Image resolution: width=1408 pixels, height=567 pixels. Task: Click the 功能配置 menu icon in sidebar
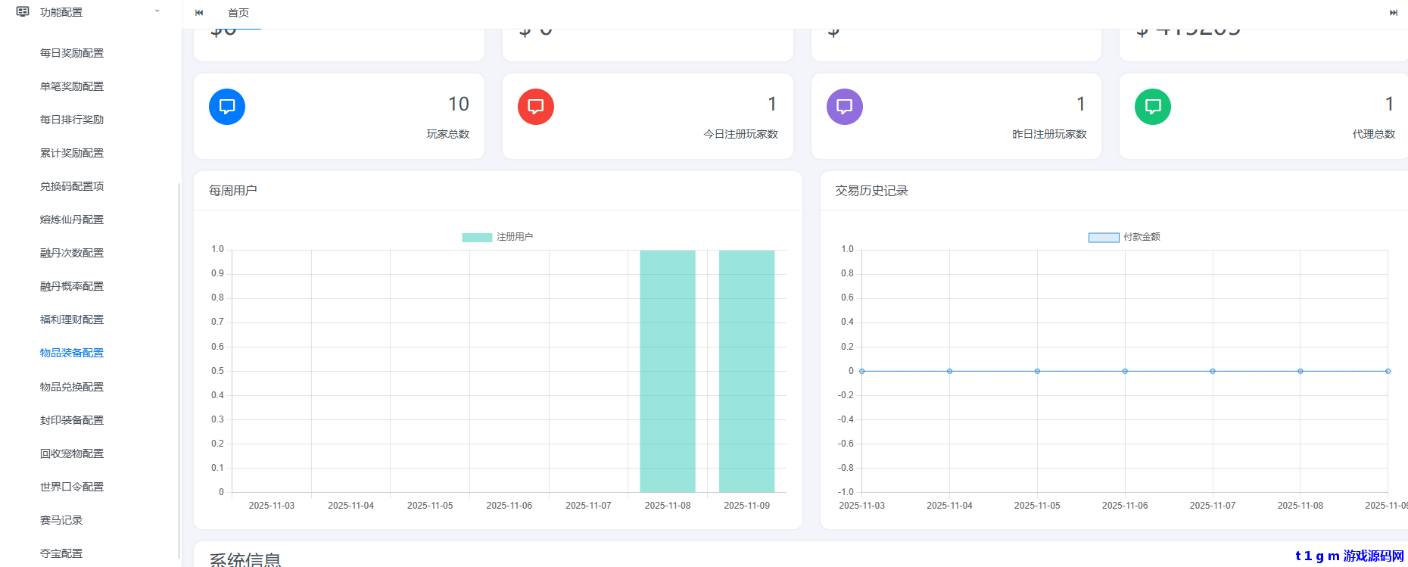(x=23, y=12)
